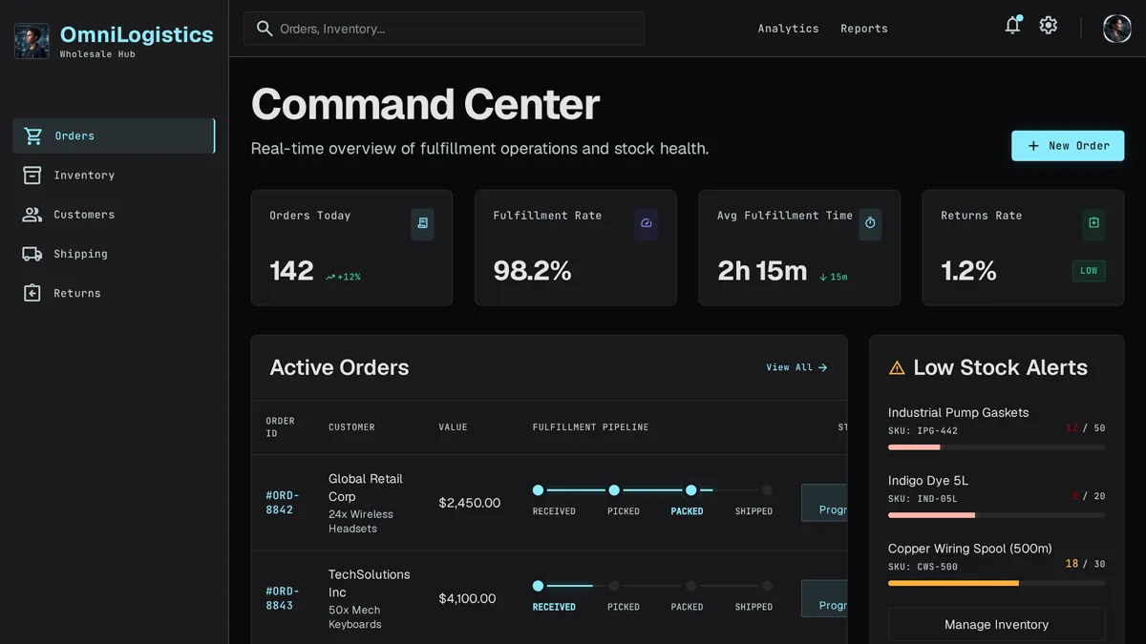Click the 98.2% fulfillment rate value

532,271
